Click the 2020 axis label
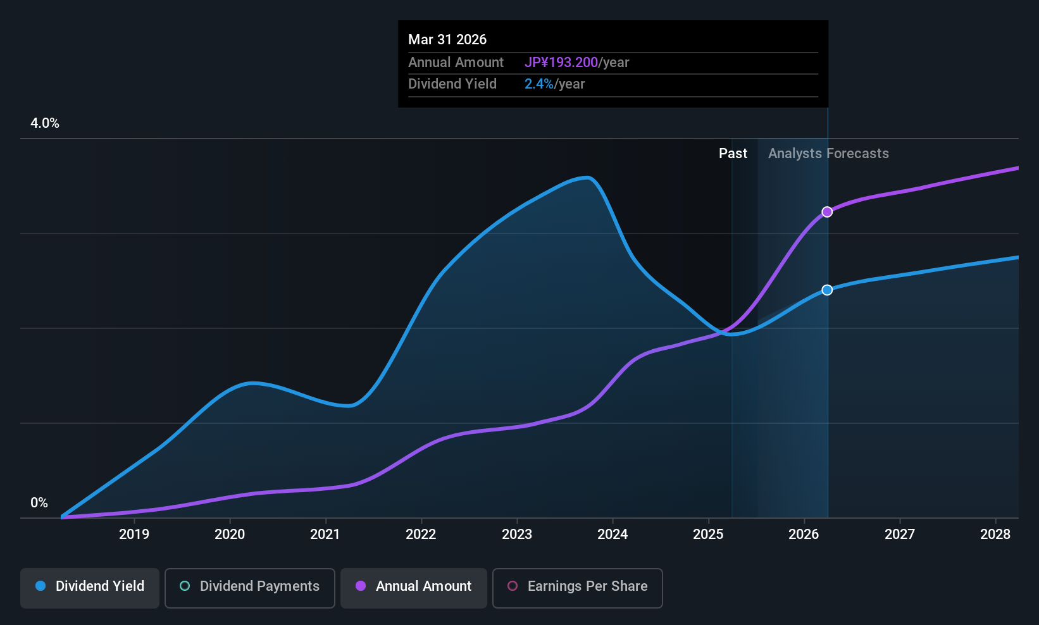This screenshot has height=625, width=1039. tap(230, 535)
